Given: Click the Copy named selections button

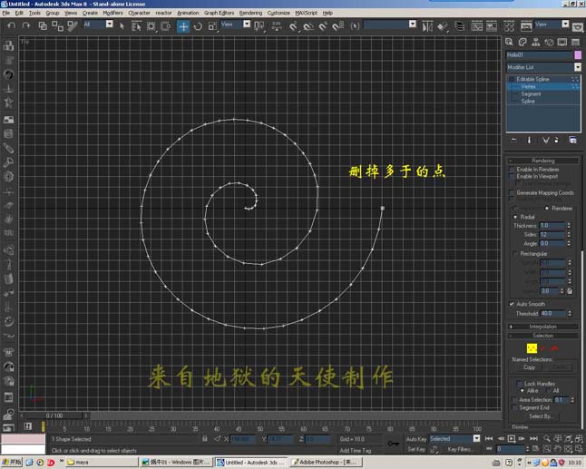Looking at the screenshot, I should pos(529,367).
